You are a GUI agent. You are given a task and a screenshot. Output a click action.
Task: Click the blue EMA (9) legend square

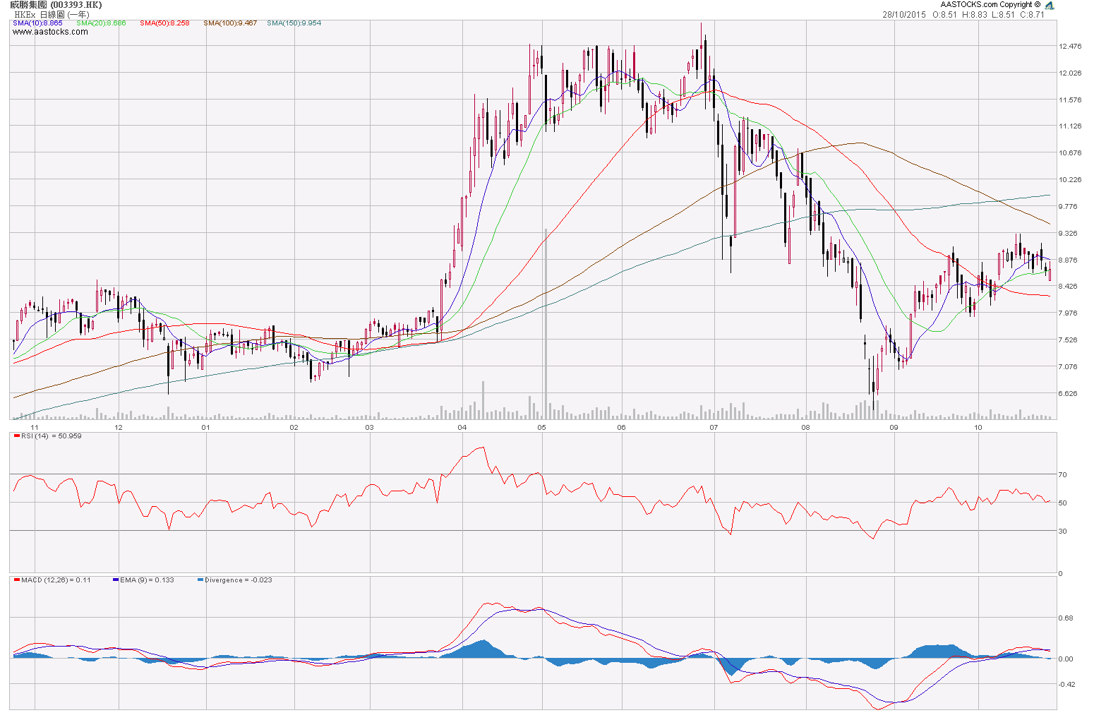(x=116, y=580)
